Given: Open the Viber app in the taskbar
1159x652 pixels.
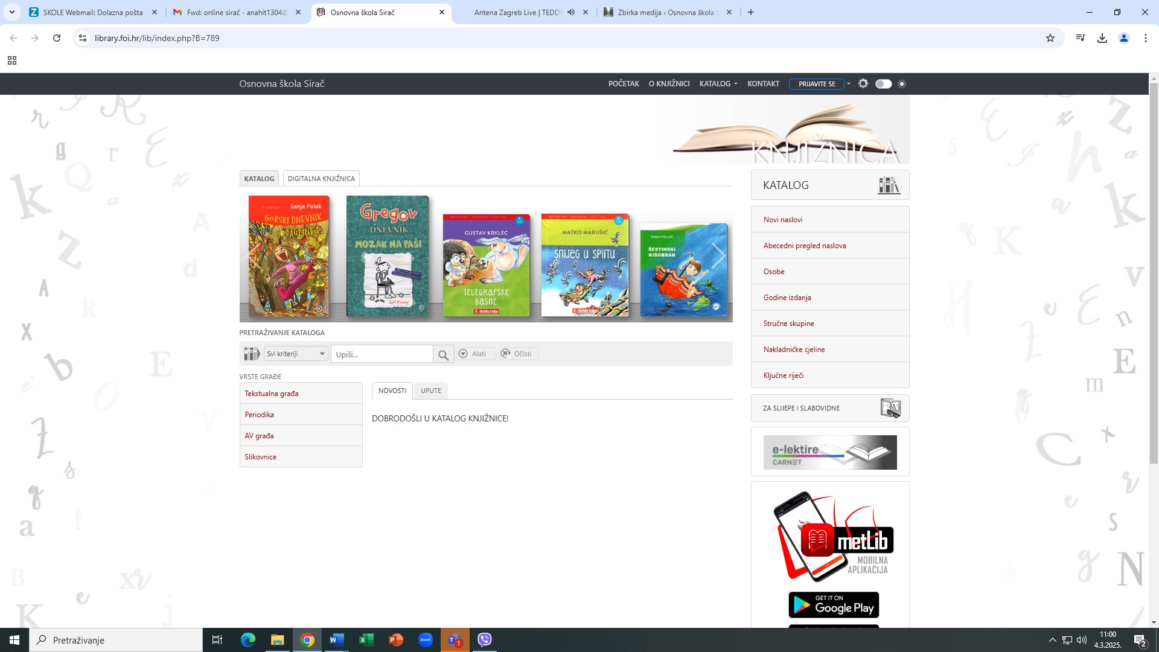Looking at the screenshot, I should tap(485, 640).
